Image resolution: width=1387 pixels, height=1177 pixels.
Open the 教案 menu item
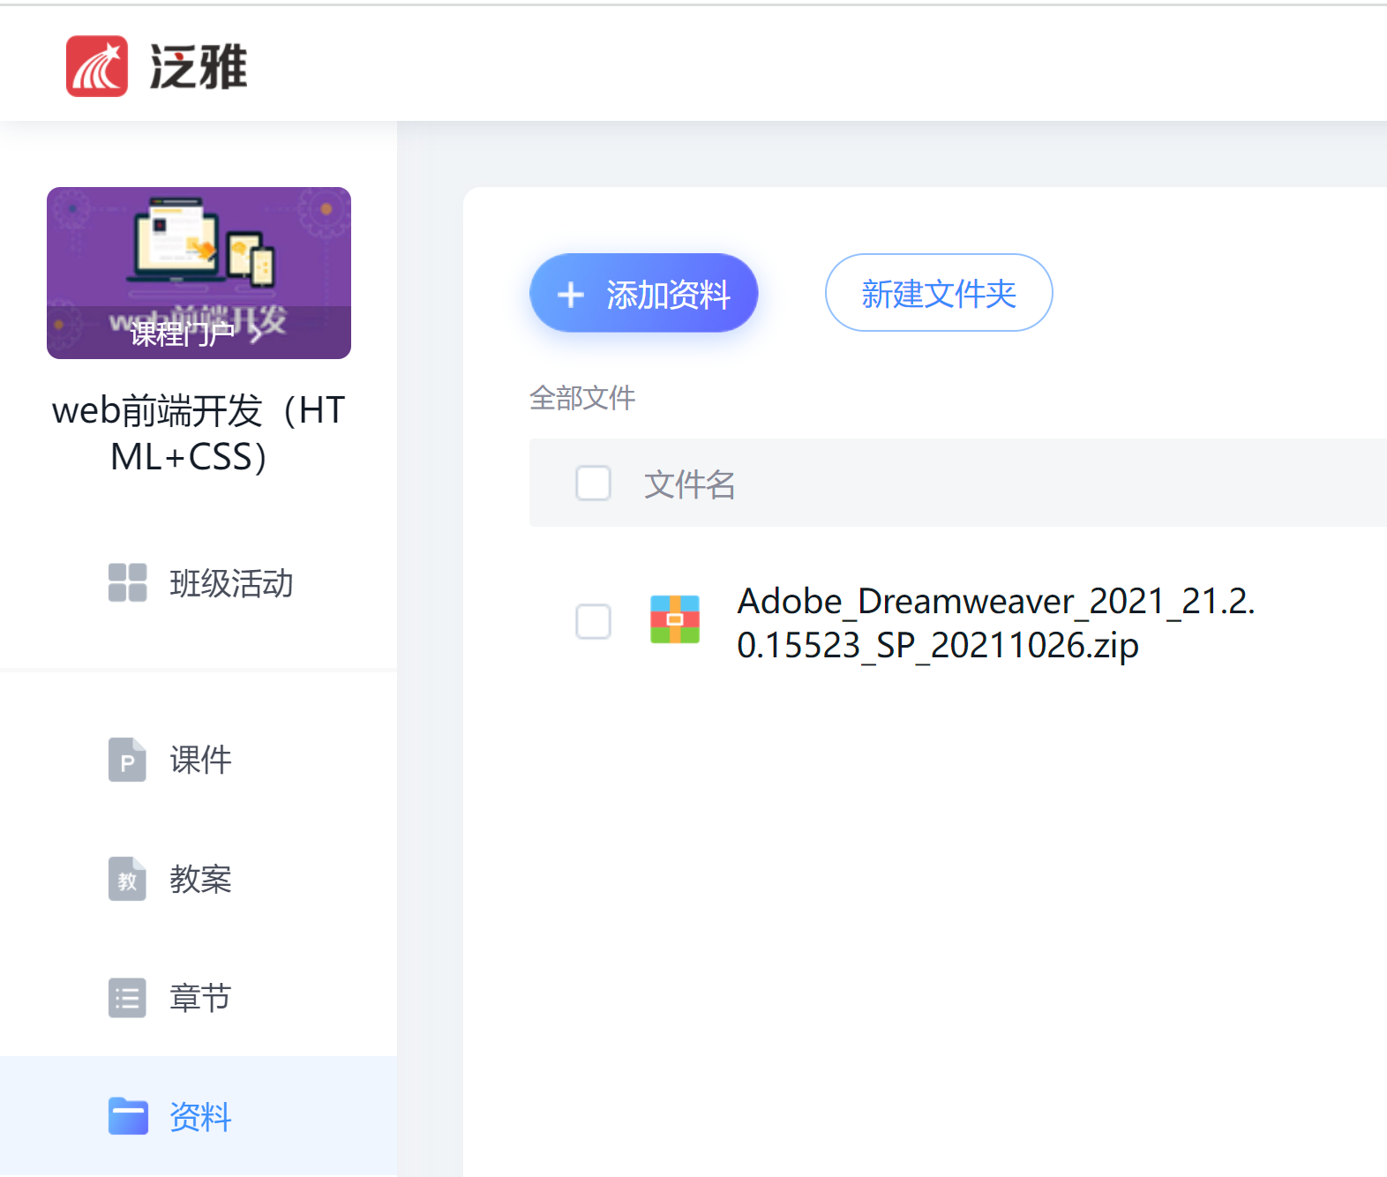(x=200, y=879)
